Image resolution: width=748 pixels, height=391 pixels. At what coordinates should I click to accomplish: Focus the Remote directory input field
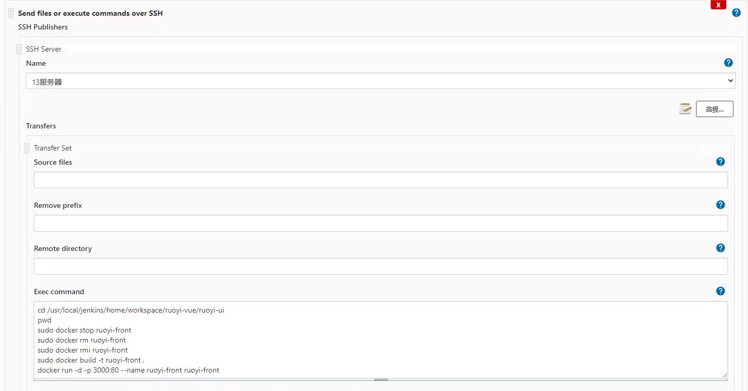[x=381, y=266]
